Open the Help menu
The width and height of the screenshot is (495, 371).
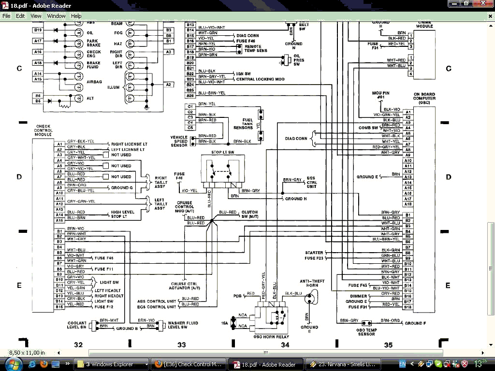76,16
